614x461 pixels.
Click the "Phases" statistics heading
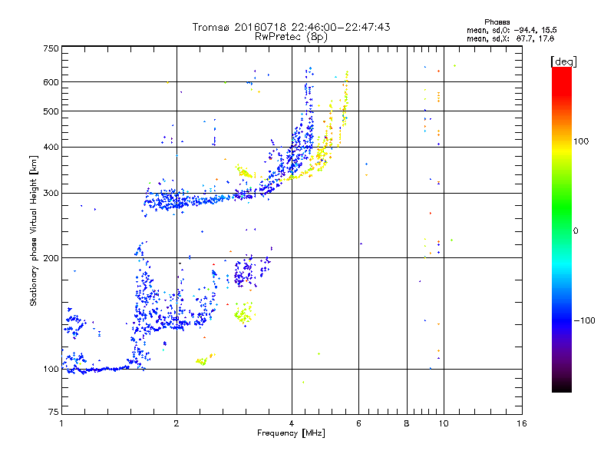tap(497, 22)
